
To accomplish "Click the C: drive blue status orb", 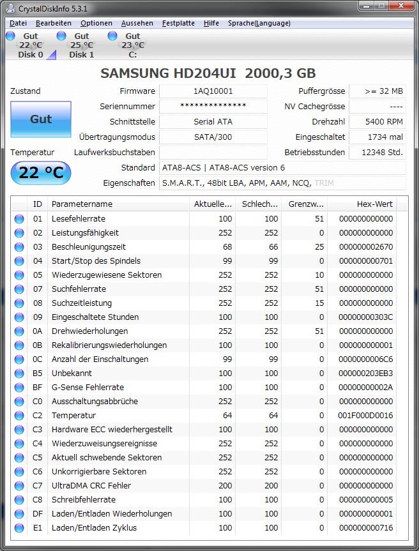I will [x=112, y=36].
